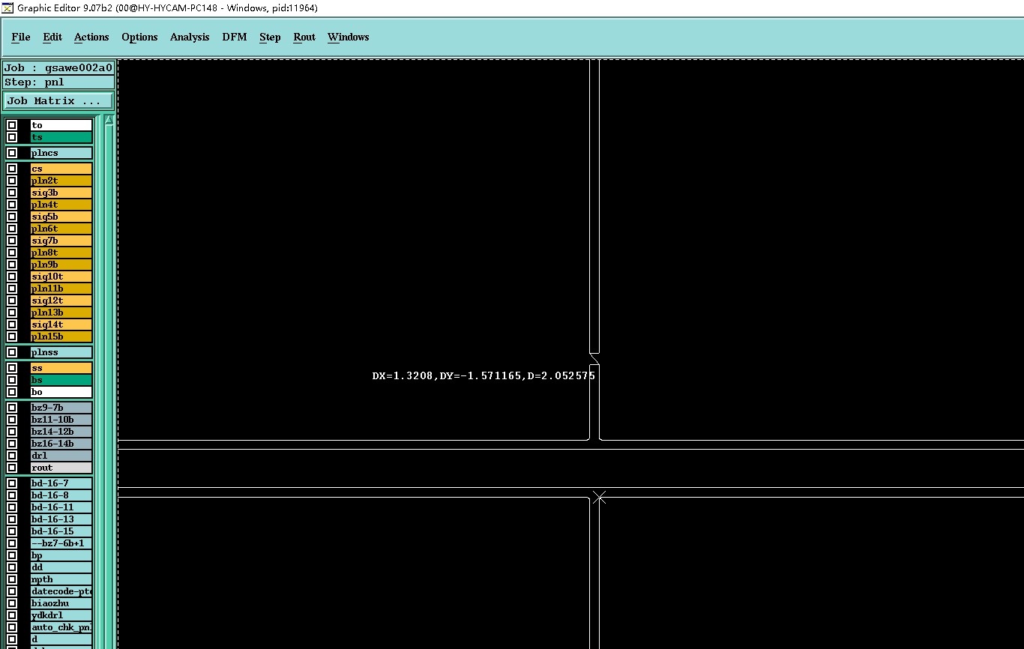Screen dimensions: 1024x649
Task: Select the plnss layer name
Action: coord(61,352)
